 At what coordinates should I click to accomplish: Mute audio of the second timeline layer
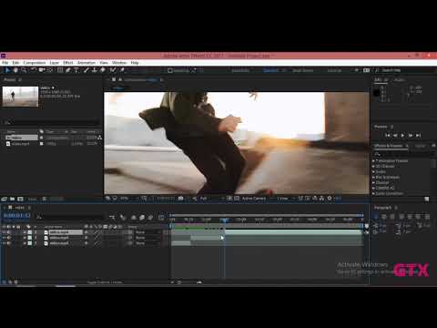point(9,238)
